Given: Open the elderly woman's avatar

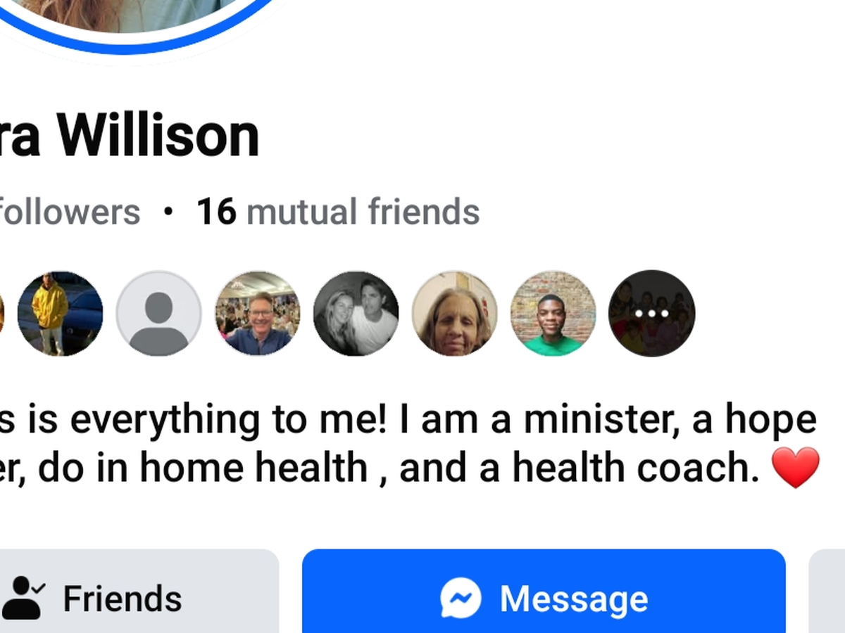Looking at the screenshot, I should [x=454, y=313].
